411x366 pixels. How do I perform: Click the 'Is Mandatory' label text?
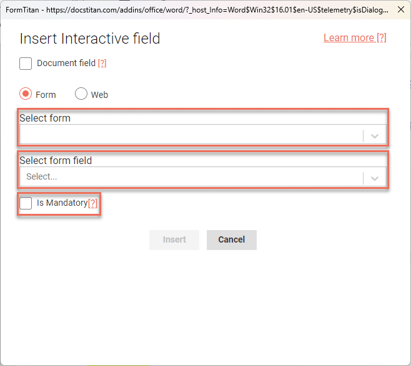click(x=62, y=203)
